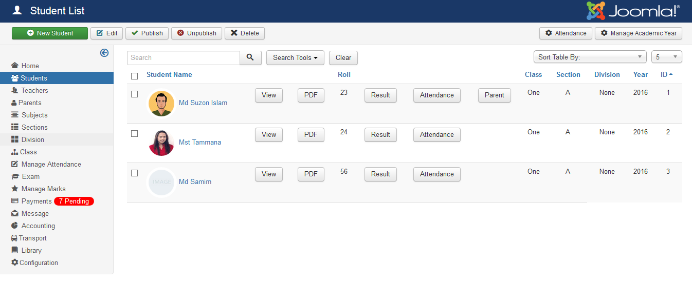Click the Home house icon in sidebar
The image size is (692, 283).
(x=15, y=66)
